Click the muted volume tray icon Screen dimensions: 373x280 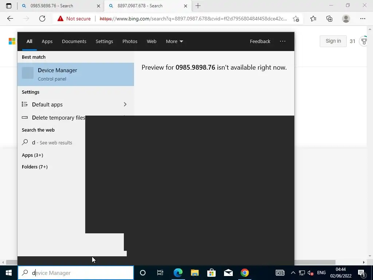(310, 273)
